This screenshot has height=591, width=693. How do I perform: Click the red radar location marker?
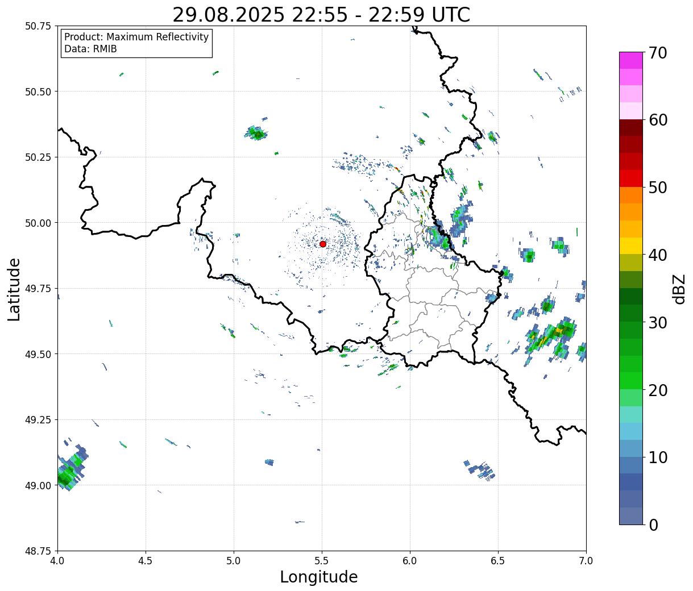(x=322, y=244)
